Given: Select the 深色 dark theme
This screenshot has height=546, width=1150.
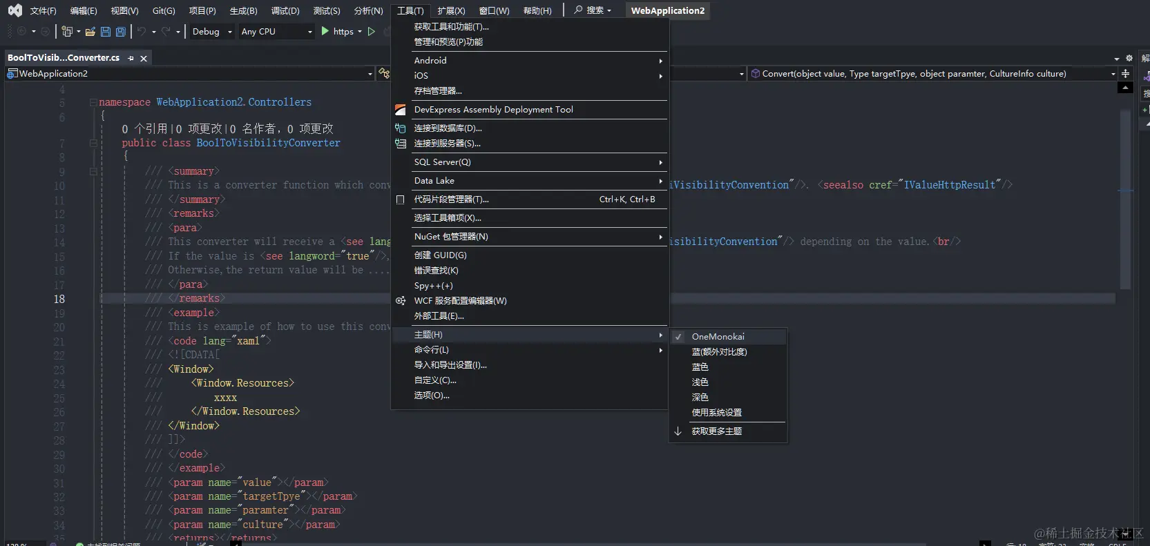Looking at the screenshot, I should pos(728,398).
